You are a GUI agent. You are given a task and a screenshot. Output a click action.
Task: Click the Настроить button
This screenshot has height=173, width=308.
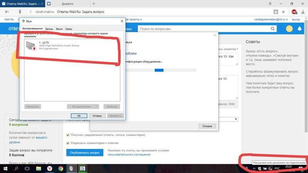tap(33, 106)
